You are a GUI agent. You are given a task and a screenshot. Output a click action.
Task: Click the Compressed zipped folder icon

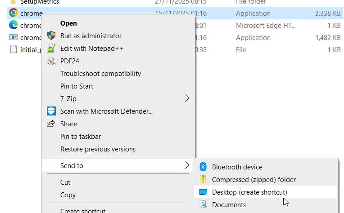pos(203,179)
